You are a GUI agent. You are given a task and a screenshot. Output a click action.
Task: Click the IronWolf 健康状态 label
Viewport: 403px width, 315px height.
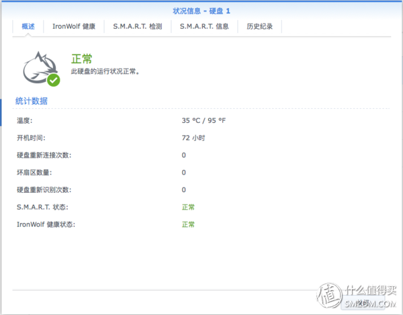point(46,224)
